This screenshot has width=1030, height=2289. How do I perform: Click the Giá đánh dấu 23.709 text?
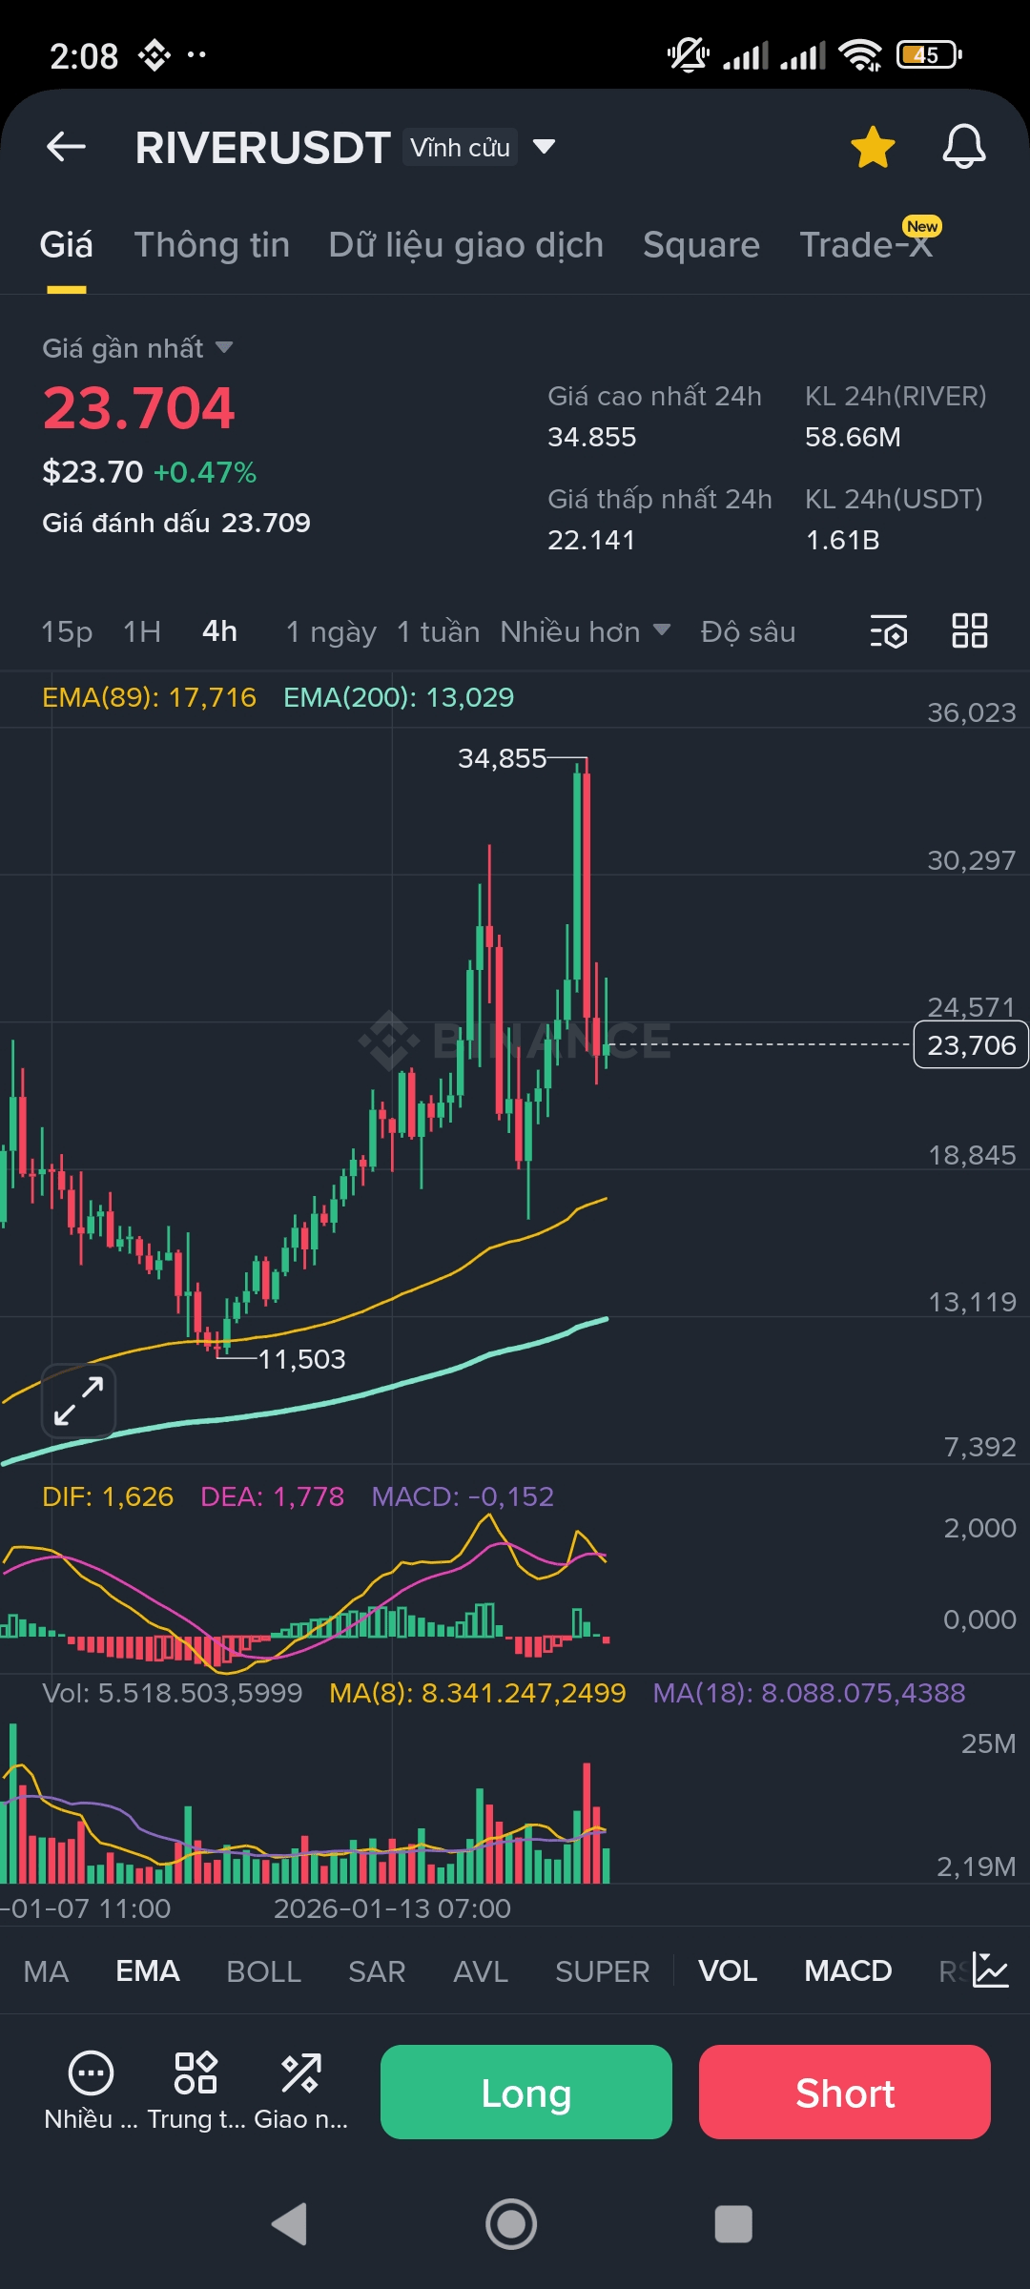pyautogui.click(x=176, y=523)
